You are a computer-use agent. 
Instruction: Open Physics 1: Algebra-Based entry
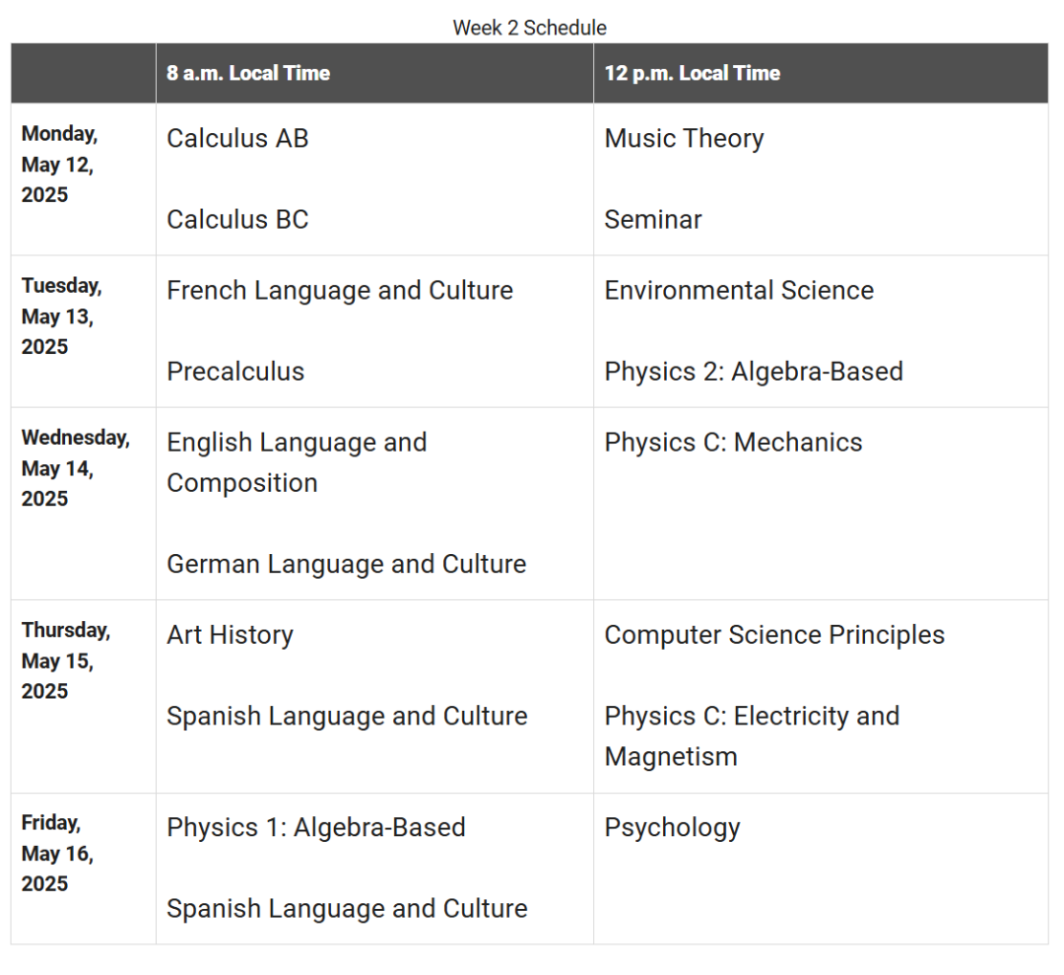(x=316, y=828)
